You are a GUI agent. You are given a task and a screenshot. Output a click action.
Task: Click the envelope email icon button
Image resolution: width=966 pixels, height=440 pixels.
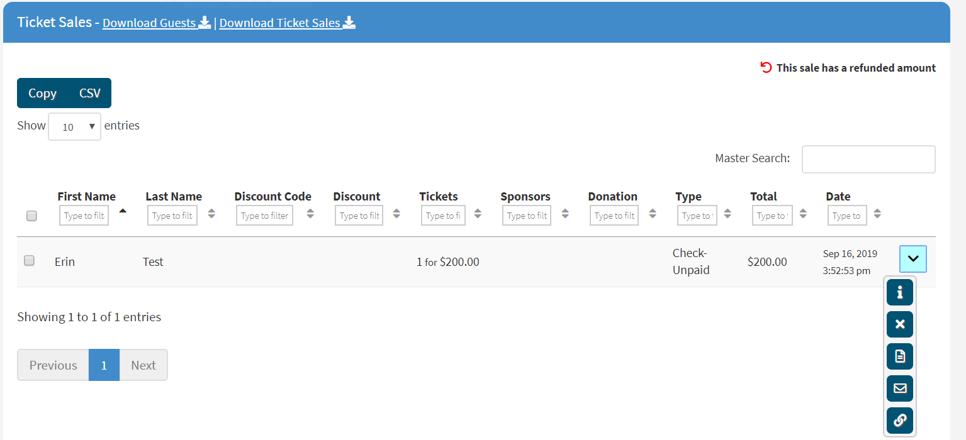point(899,388)
